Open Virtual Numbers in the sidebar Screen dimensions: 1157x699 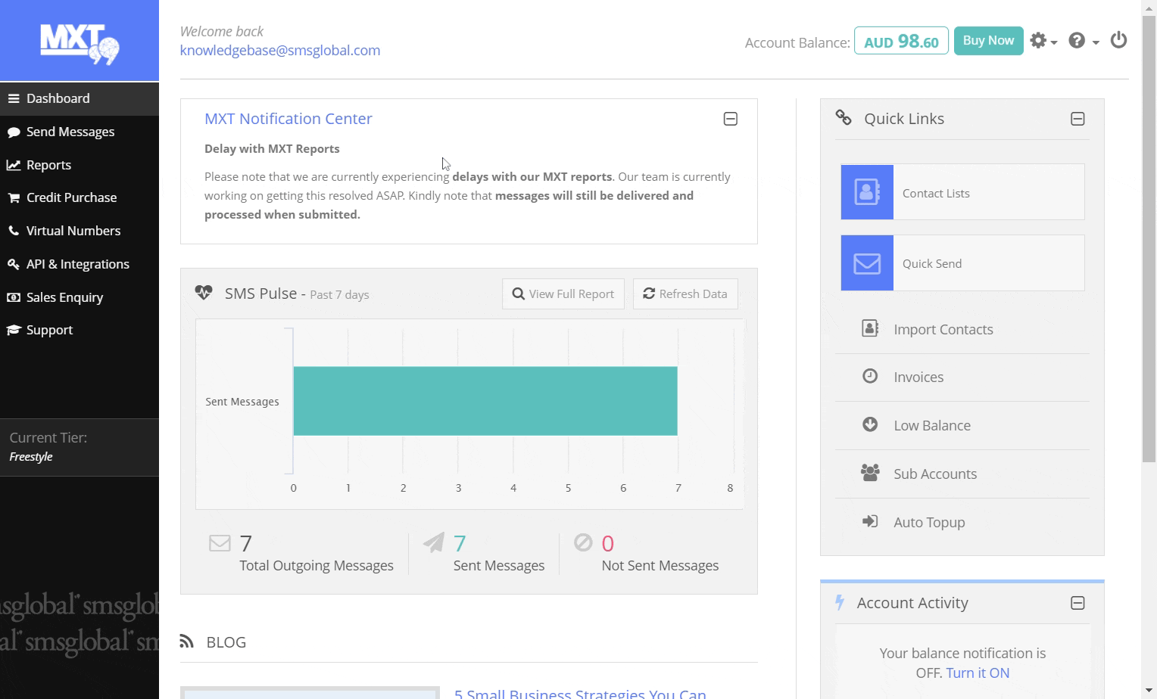point(73,231)
